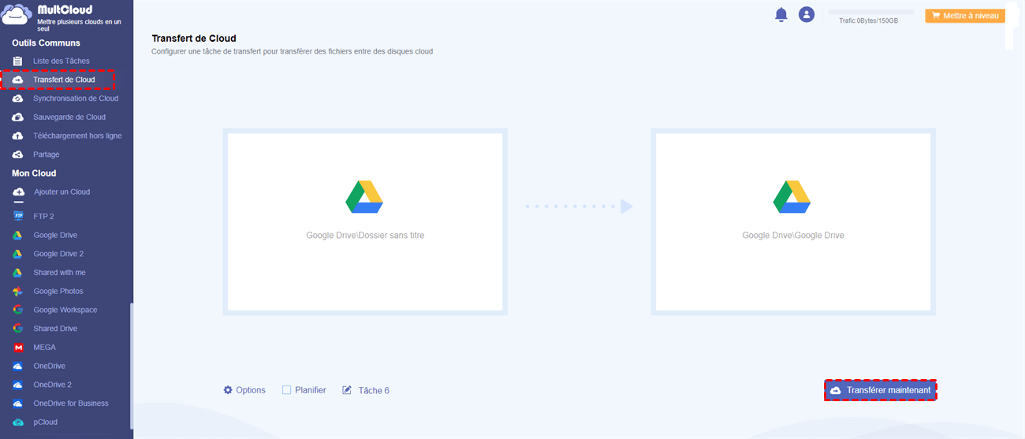The height and width of the screenshot is (439, 1025).
Task: Open the notifications bell
Action: (x=781, y=14)
